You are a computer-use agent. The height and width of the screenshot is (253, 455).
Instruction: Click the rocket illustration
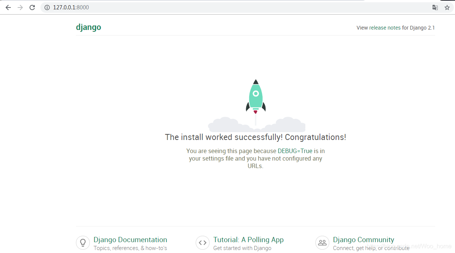point(256,97)
